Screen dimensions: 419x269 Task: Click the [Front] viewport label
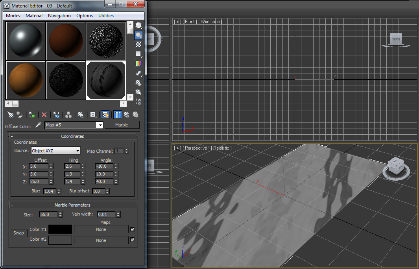tap(190, 22)
